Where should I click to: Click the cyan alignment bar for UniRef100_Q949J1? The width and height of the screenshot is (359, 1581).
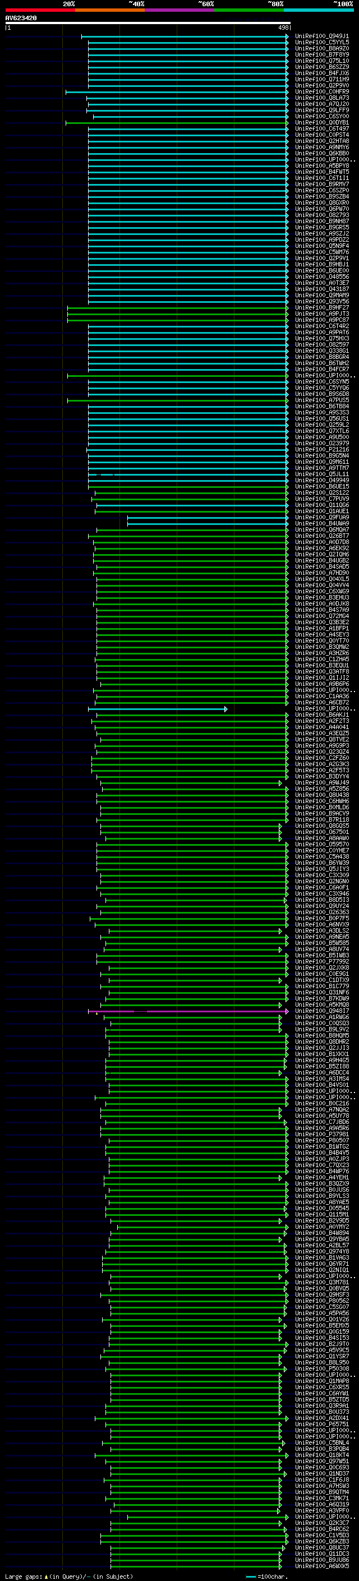(185, 36)
